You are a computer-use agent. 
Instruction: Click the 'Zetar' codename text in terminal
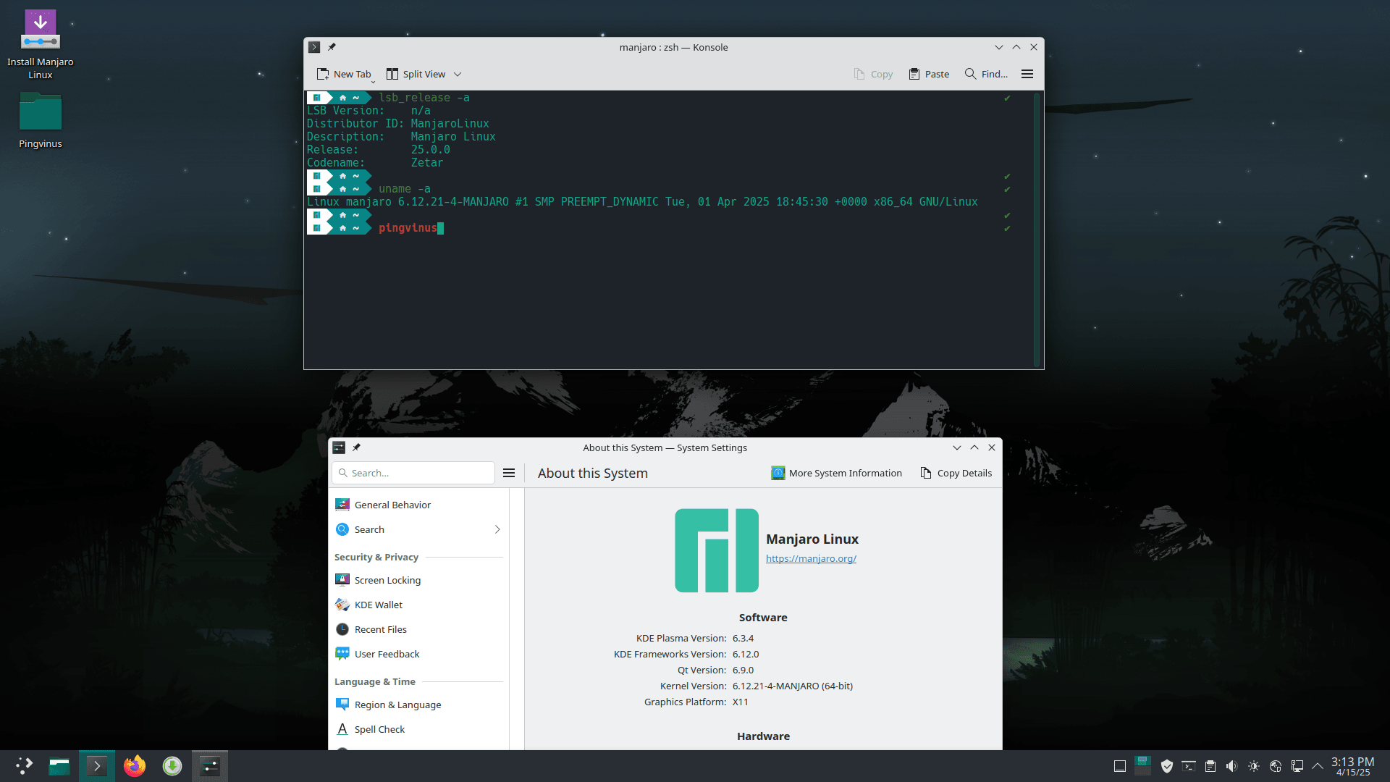[427, 163]
